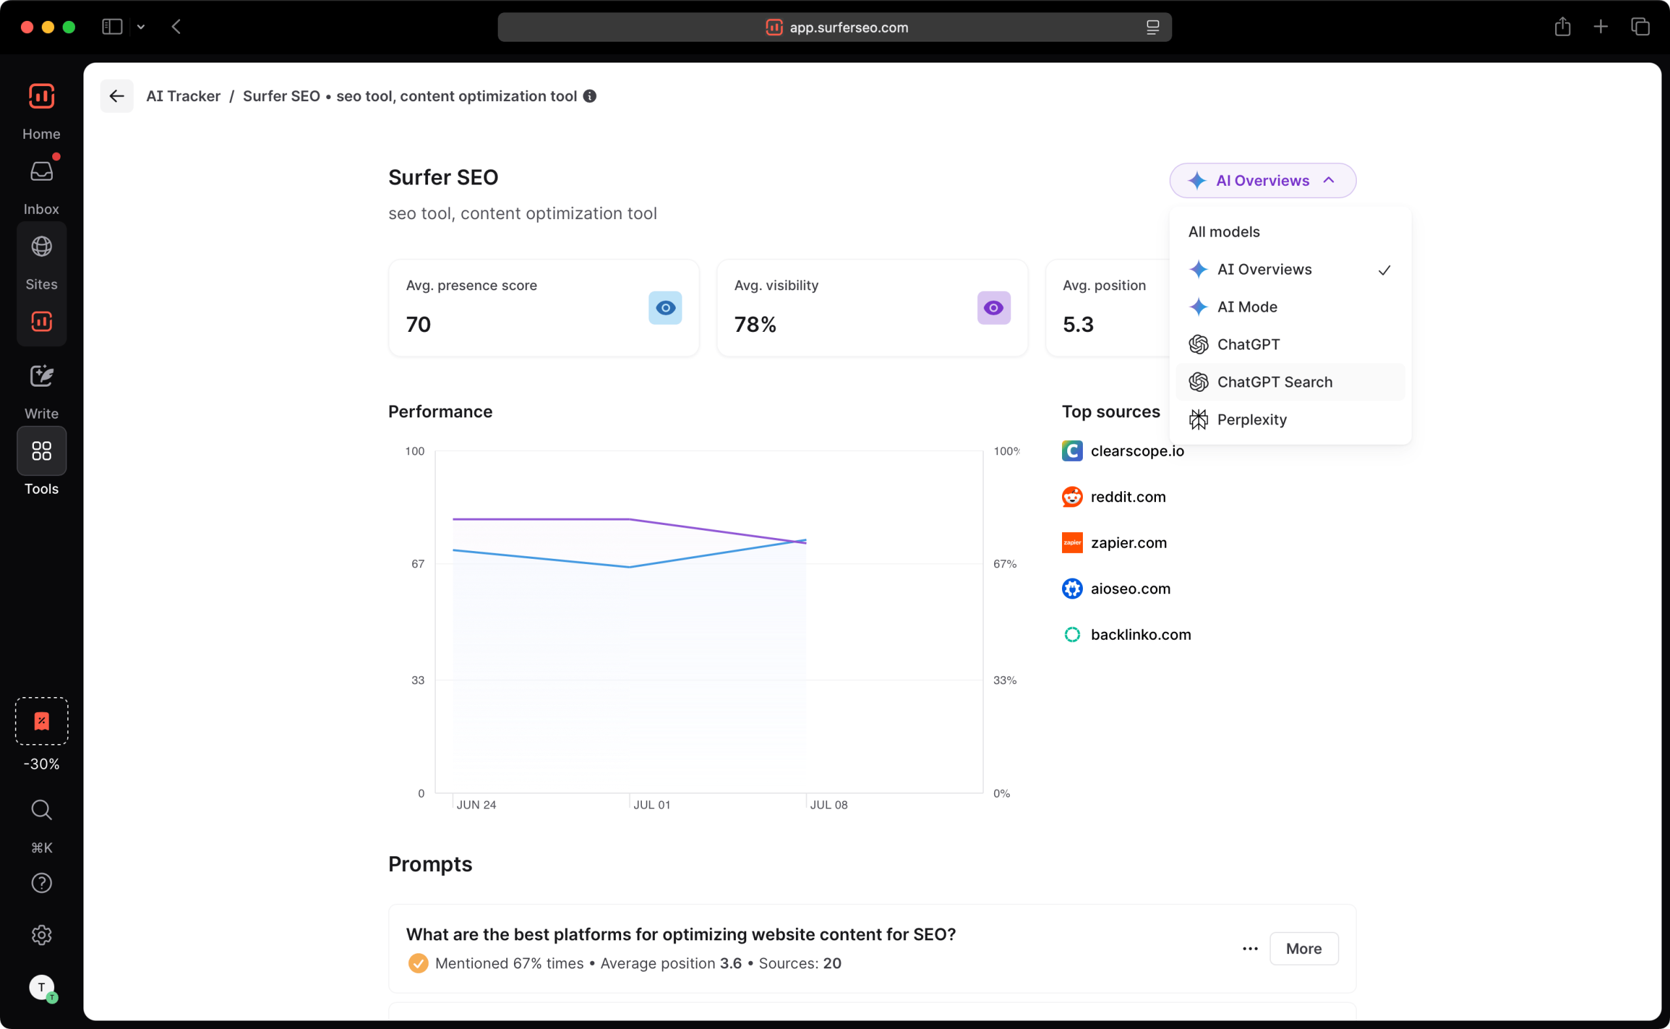The width and height of the screenshot is (1670, 1029).
Task: Click the -30% discount coupon icon
Action: coord(41,721)
